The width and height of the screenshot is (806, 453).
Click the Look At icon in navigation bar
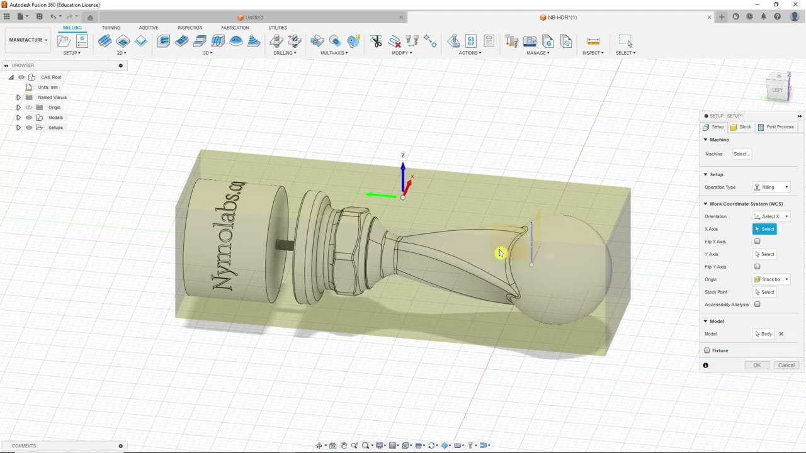[x=332, y=445]
